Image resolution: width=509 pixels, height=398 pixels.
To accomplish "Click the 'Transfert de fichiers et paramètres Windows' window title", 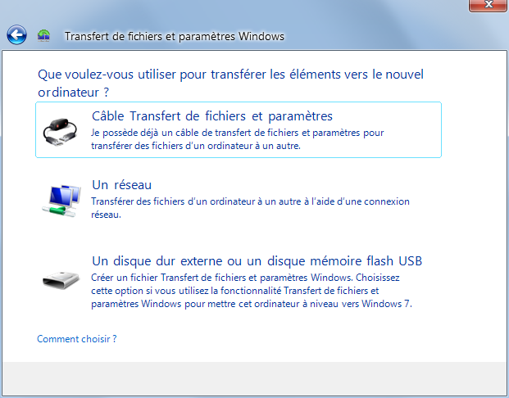I will coord(175,36).
